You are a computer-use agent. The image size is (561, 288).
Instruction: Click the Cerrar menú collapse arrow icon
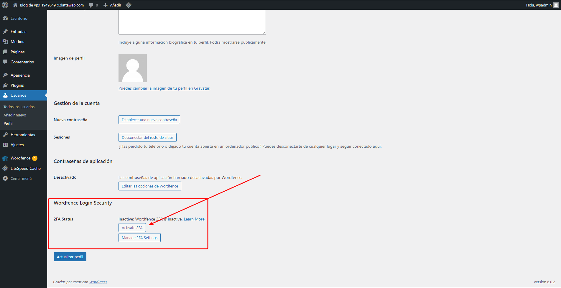pos(5,178)
